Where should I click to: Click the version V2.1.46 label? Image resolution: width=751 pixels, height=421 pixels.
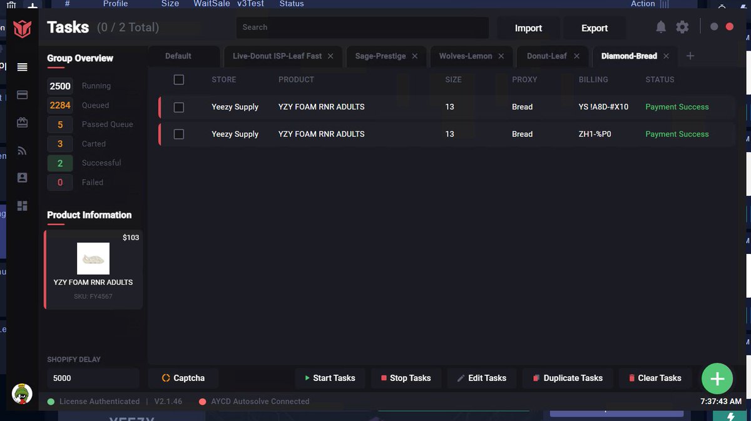tap(168, 402)
